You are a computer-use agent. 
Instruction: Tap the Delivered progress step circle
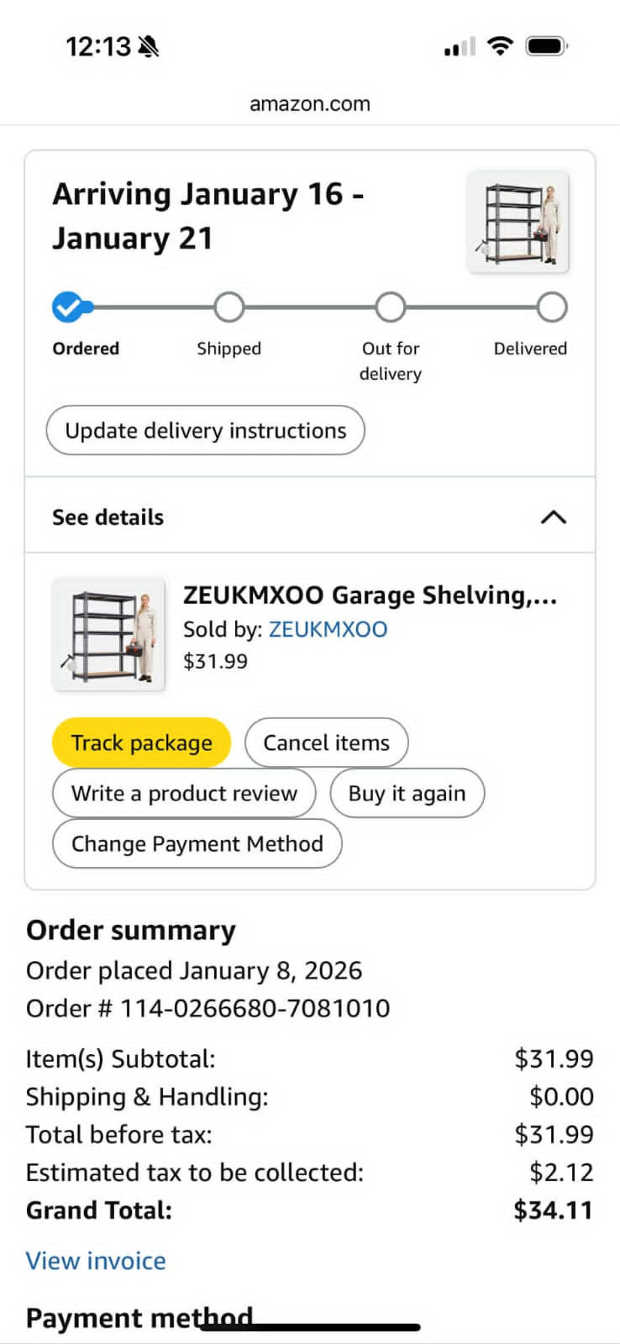pos(551,307)
